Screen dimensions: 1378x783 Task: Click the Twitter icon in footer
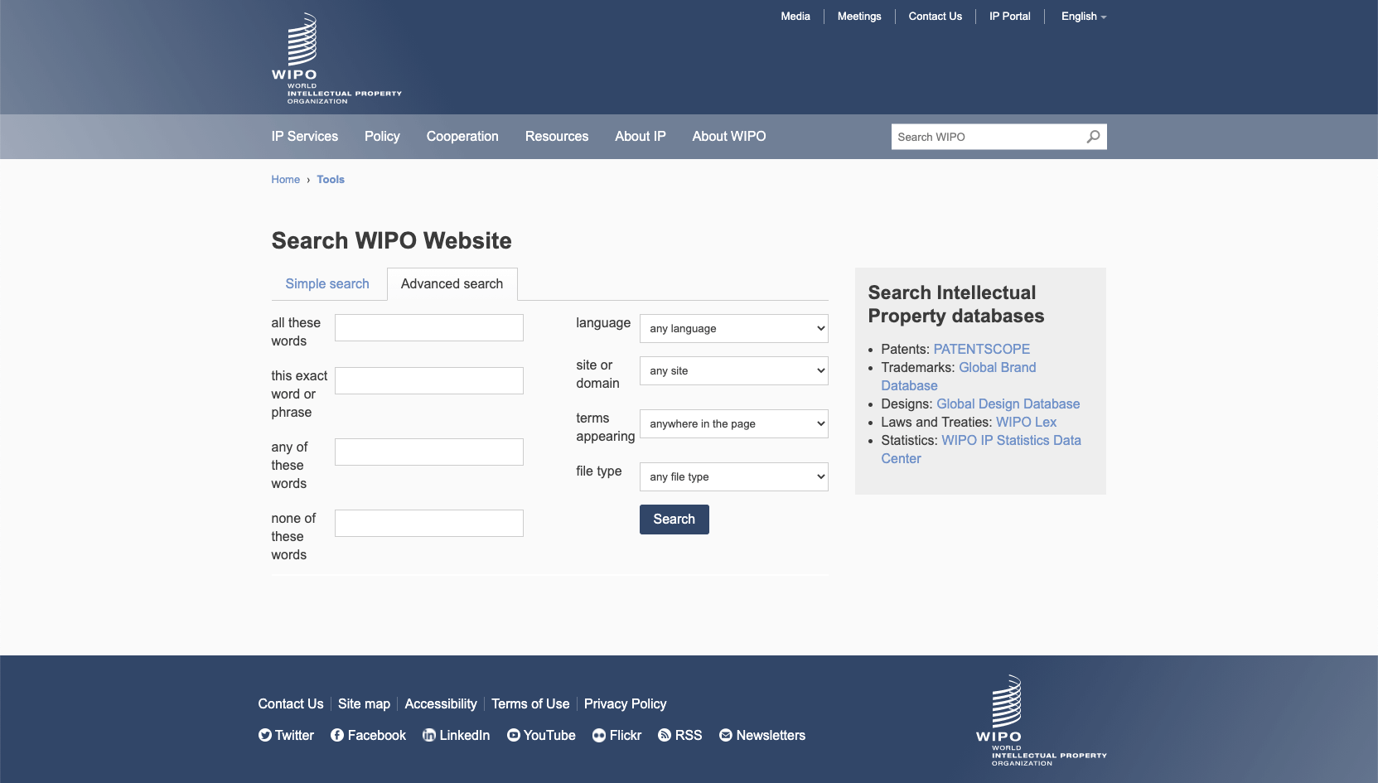coord(265,735)
